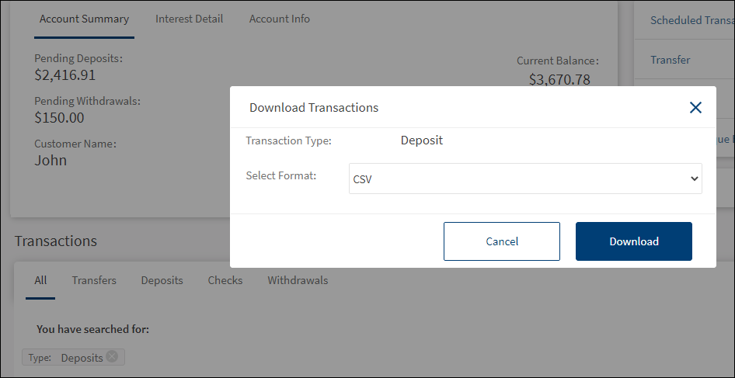
Task: Click the Transfer link in the side panel
Action: coord(670,60)
